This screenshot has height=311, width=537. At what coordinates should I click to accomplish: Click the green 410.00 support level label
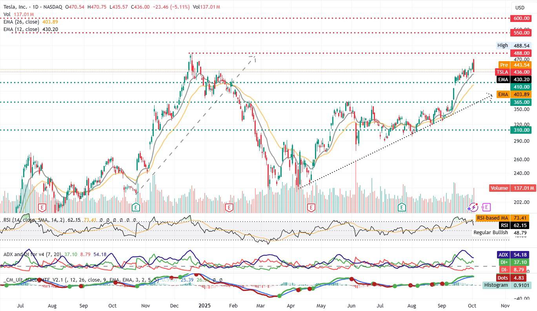(520, 87)
